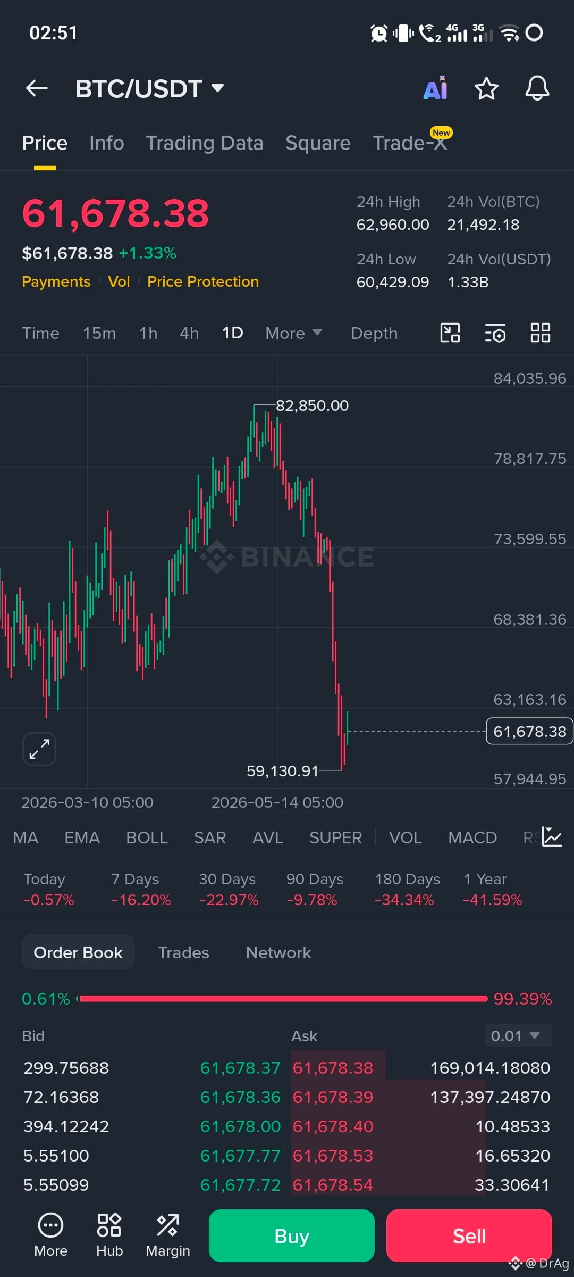Toggle the MACD sub-indicator
The image size is (574, 1277).
[x=472, y=837]
